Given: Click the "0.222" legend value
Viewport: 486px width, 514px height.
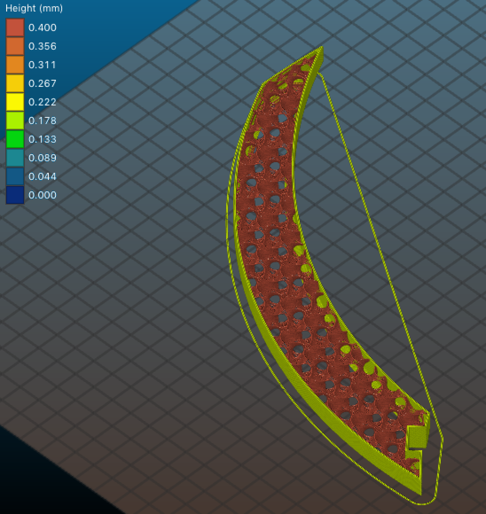Looking at the screenshot, I should point(42,102).
